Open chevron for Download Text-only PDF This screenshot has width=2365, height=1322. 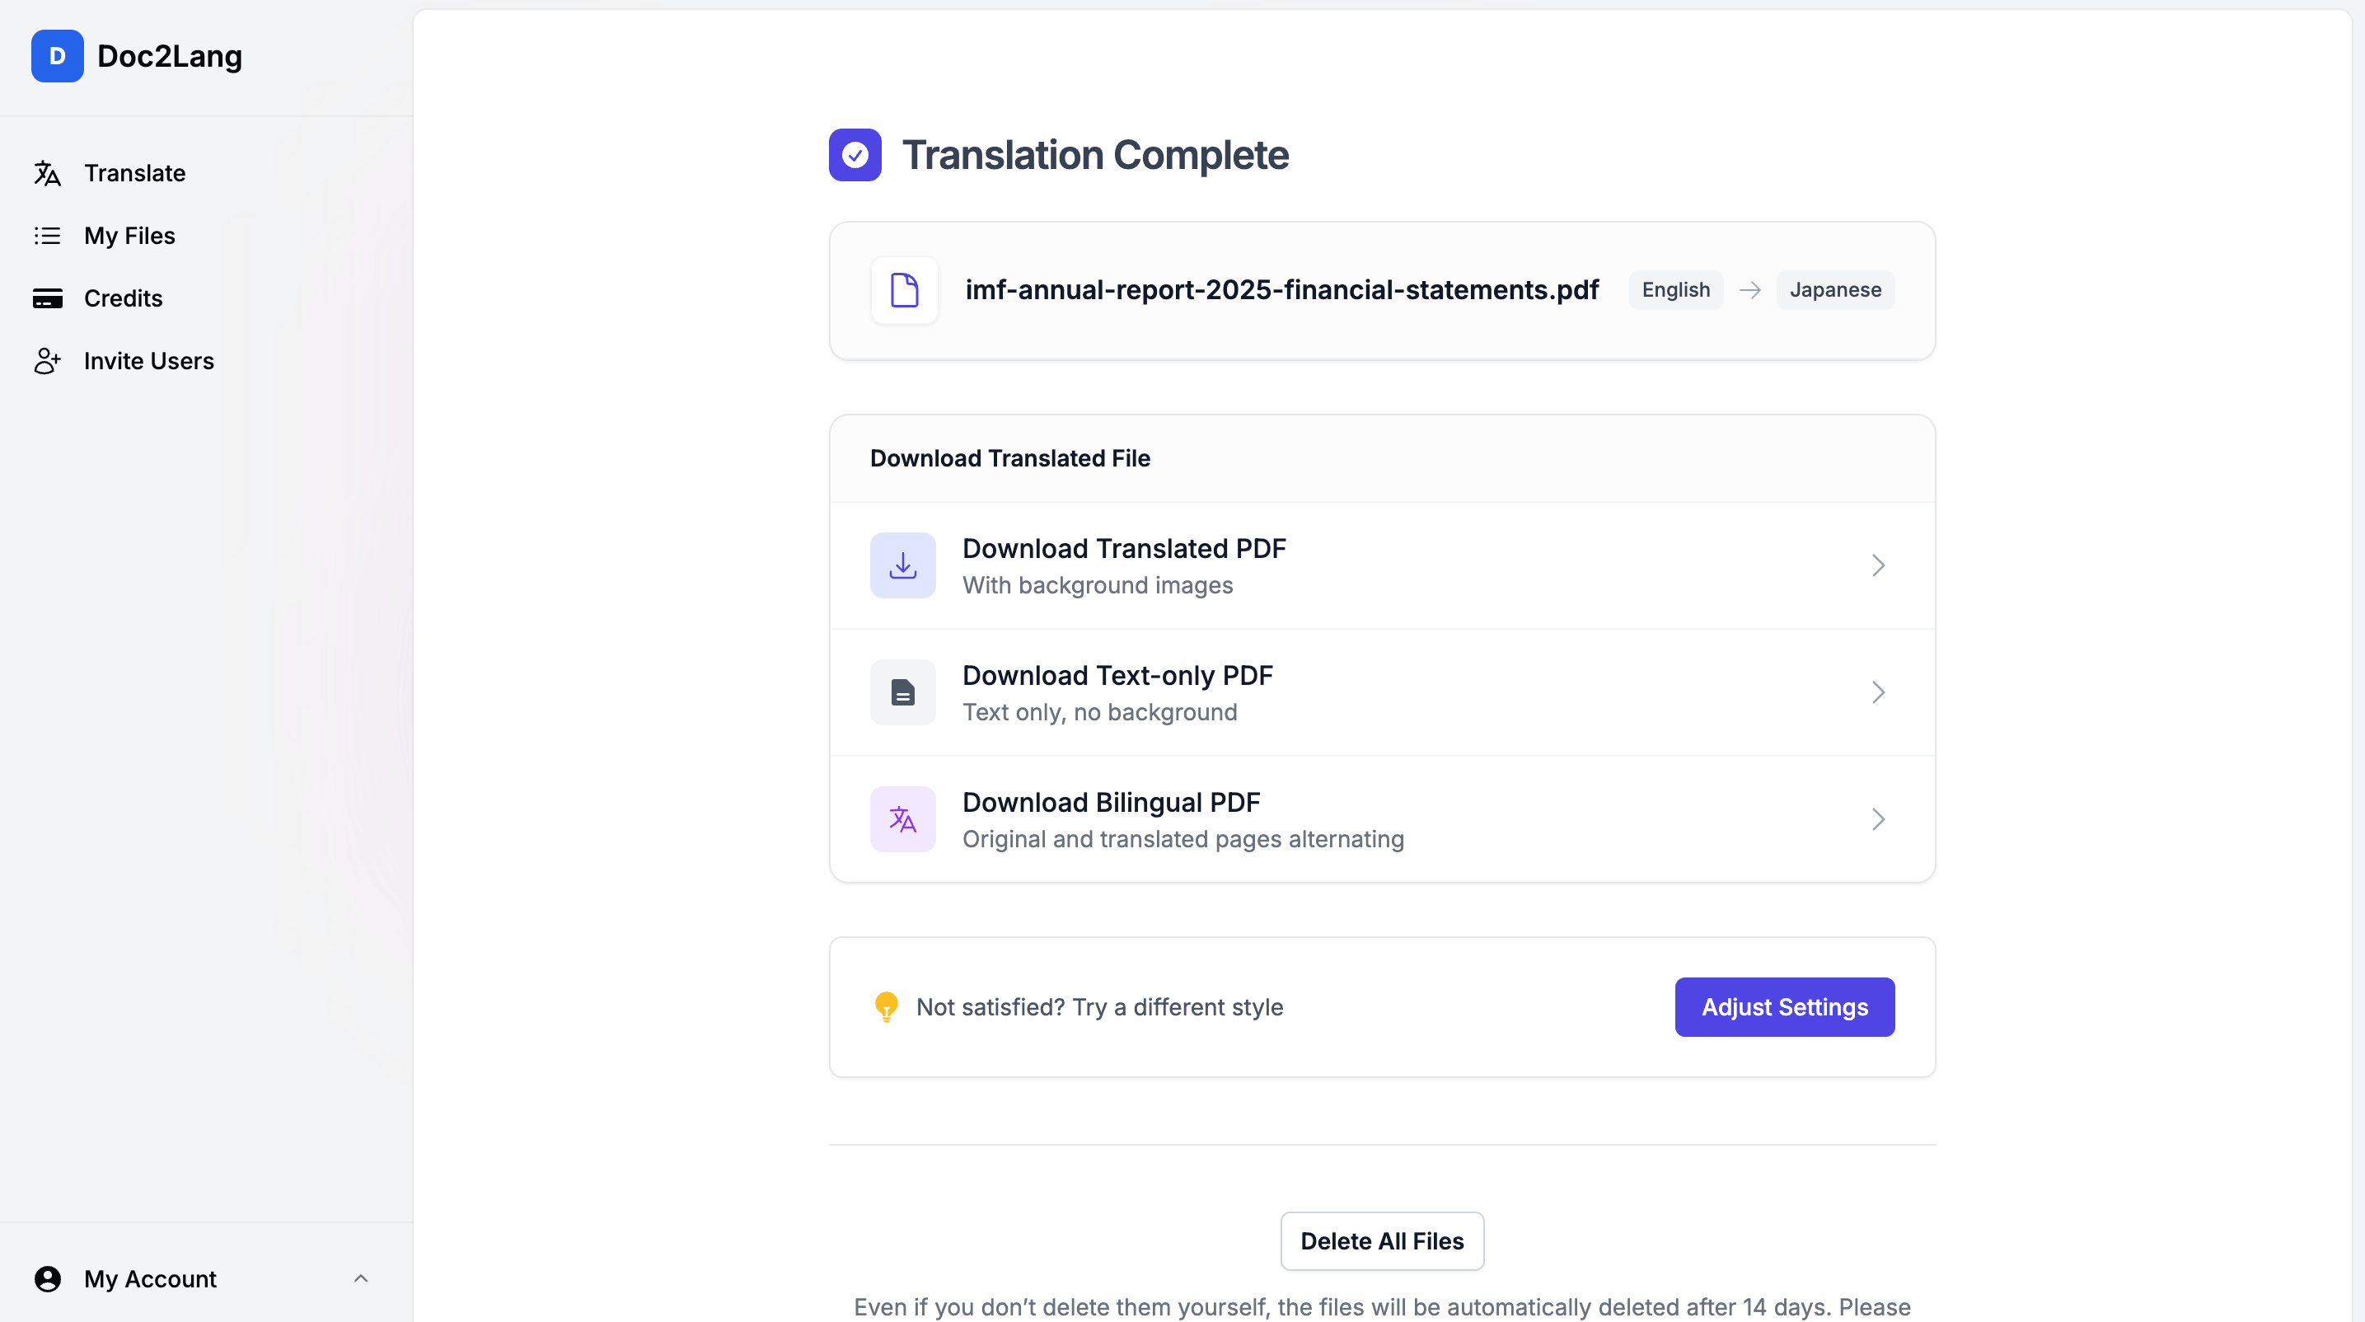click(1877, 692)
